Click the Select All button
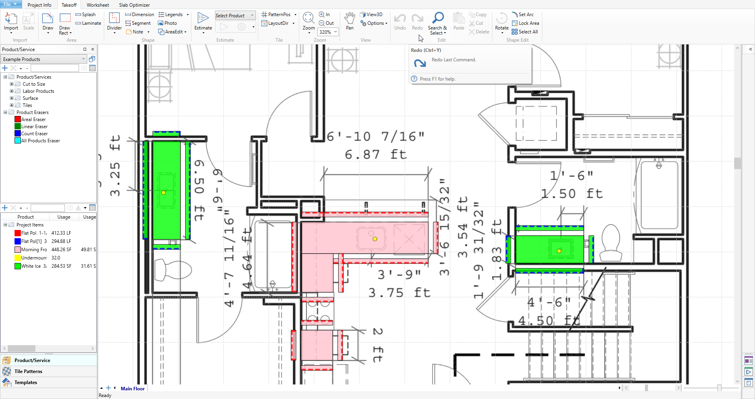Image resolution: width=755 pixels, height=399 pixels. [x=525, y=31]
